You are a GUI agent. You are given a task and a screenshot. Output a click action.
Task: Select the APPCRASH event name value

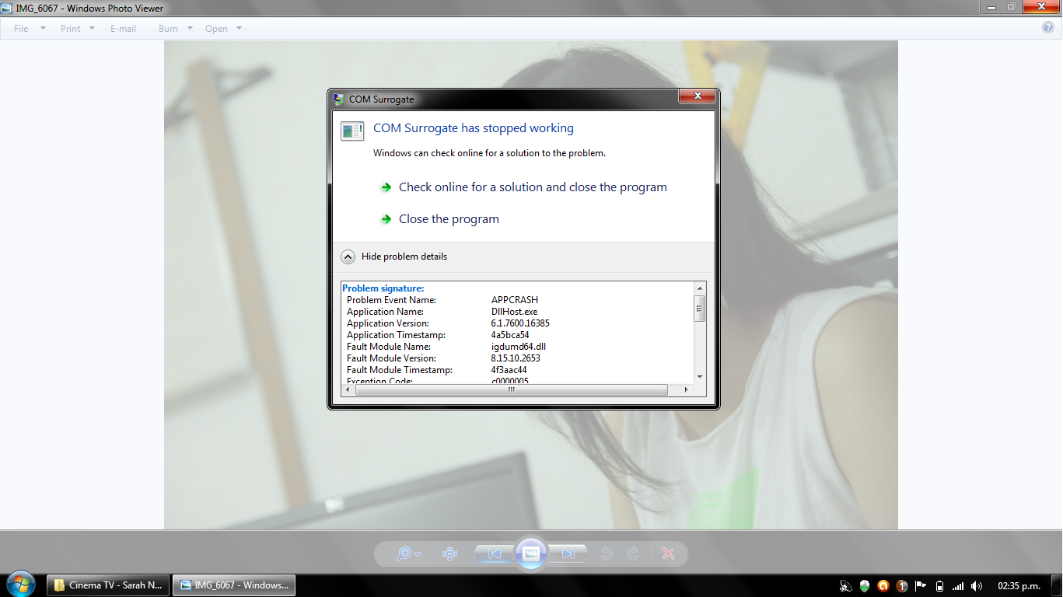[x=515, y=300]
